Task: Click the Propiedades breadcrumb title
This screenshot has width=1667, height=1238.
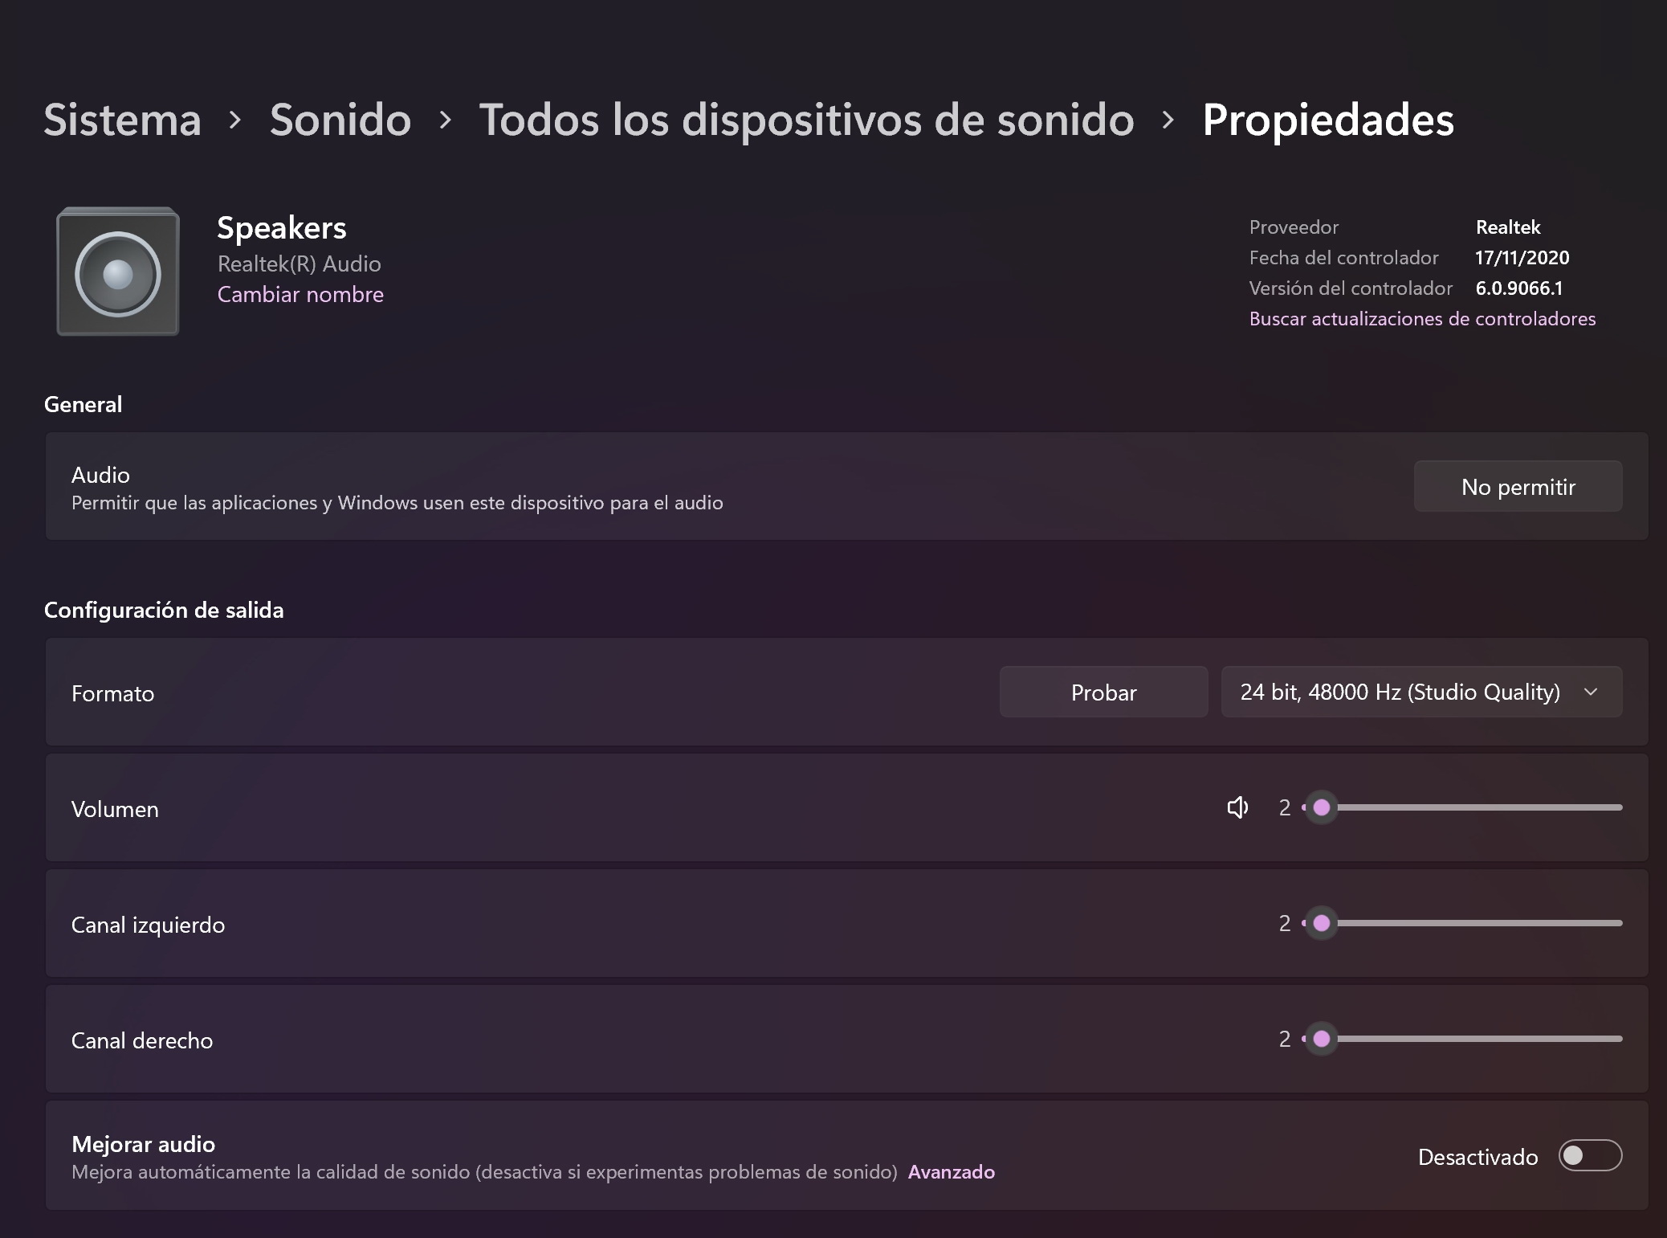Action: pyautogui.click(x=1328, y=120)
